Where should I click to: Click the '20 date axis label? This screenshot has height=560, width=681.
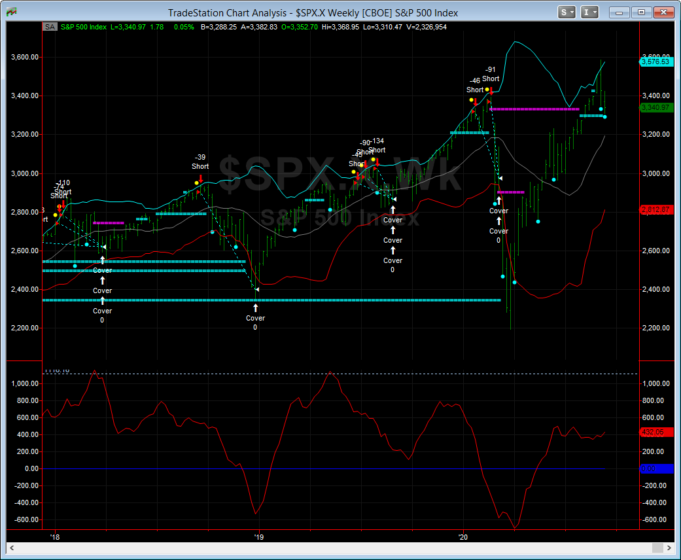pos(463,537)
